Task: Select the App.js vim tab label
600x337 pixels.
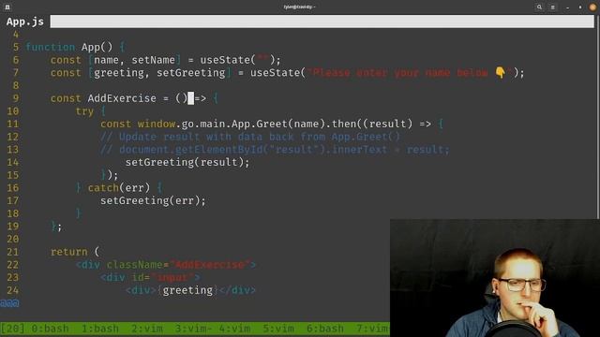Action: (25, 22)
